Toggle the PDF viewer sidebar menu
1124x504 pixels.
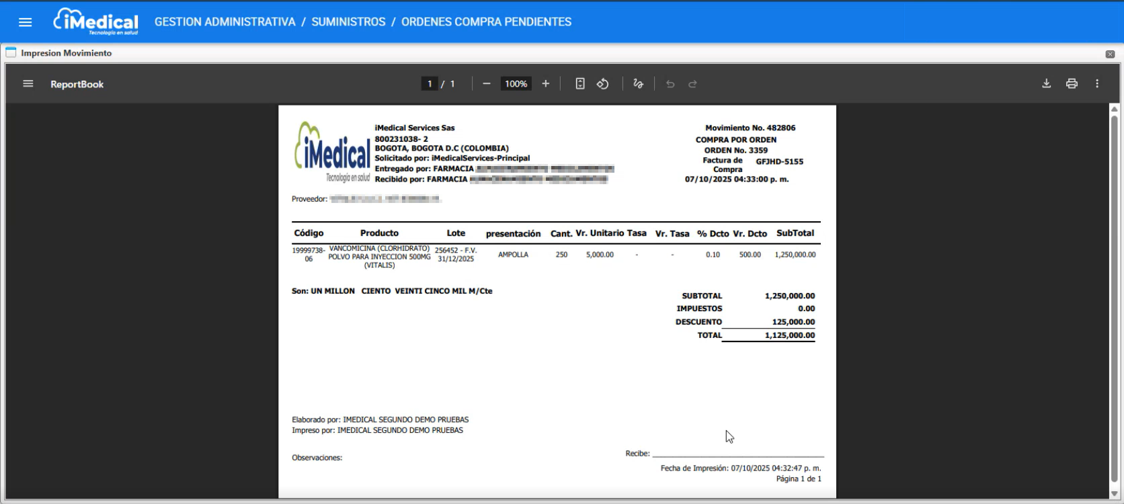click(28, 84)
